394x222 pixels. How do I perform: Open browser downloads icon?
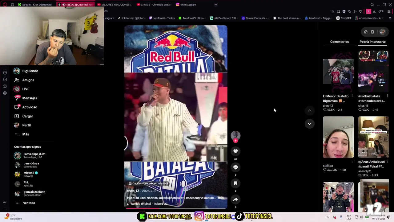374,11
